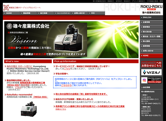Click the 学生の皆様へ heading

click(62, 74)
